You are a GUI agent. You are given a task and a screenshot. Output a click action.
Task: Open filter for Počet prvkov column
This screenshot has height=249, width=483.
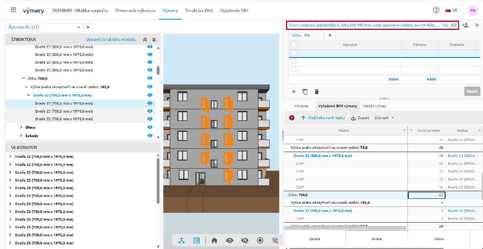point(411,131)
